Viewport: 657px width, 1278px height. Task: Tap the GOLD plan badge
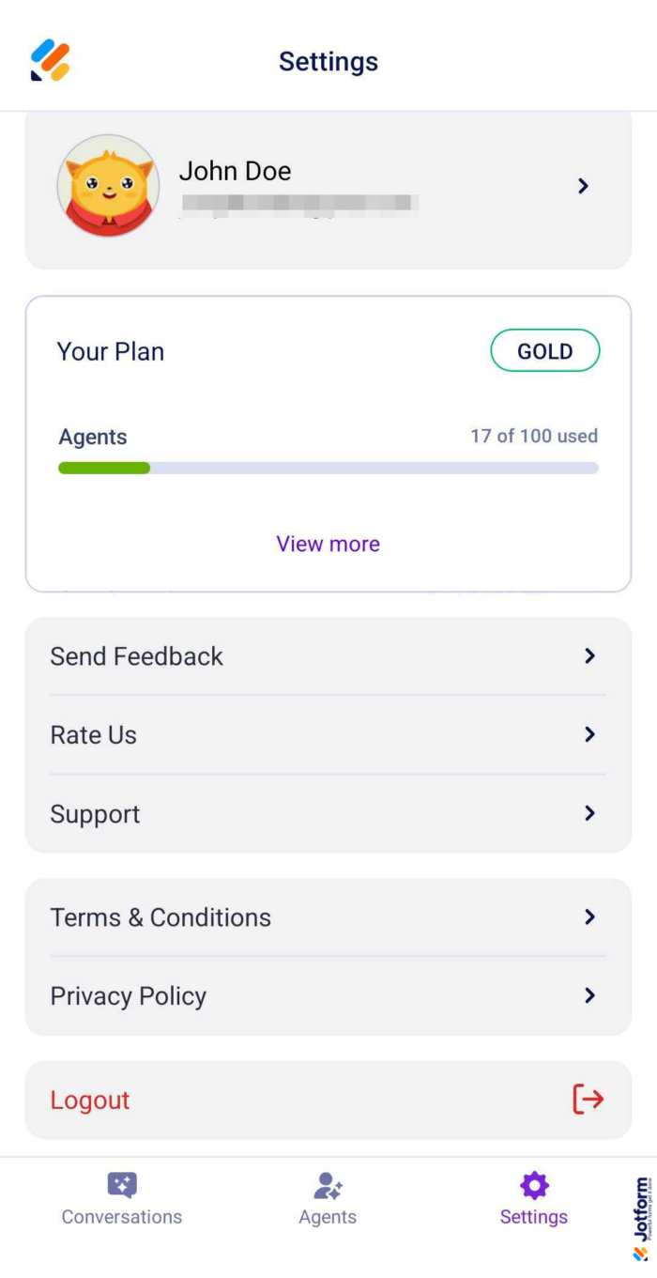tap(545, 350)
